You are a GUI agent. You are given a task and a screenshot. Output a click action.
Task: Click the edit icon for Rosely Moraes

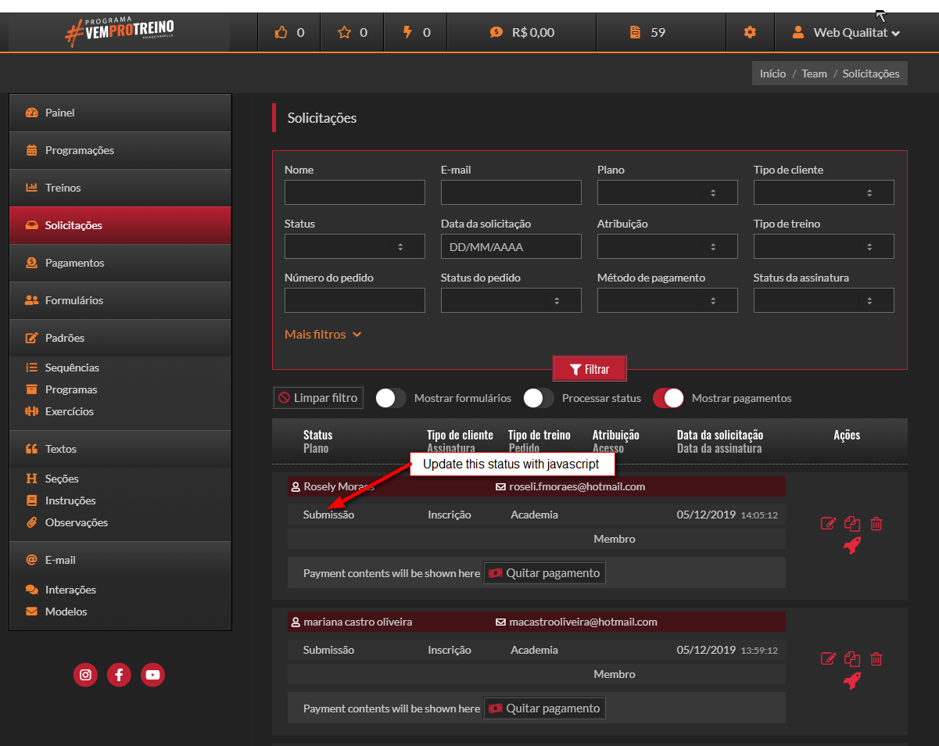[x=828, y=523]
